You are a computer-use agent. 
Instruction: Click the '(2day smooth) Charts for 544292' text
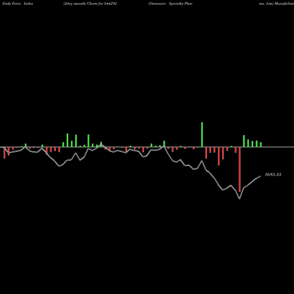coord(90,4)
